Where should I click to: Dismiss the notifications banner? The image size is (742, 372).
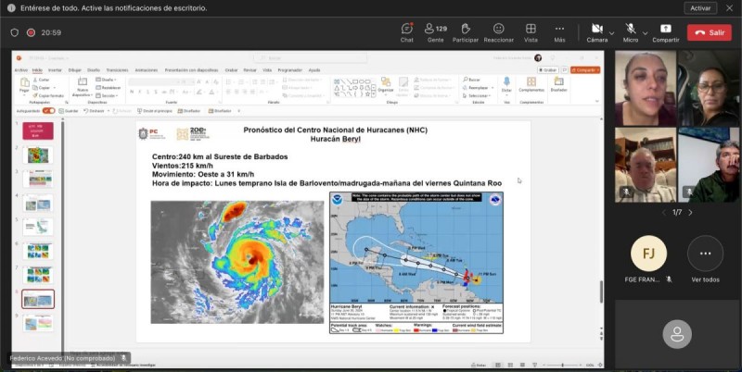pos(729,8)
